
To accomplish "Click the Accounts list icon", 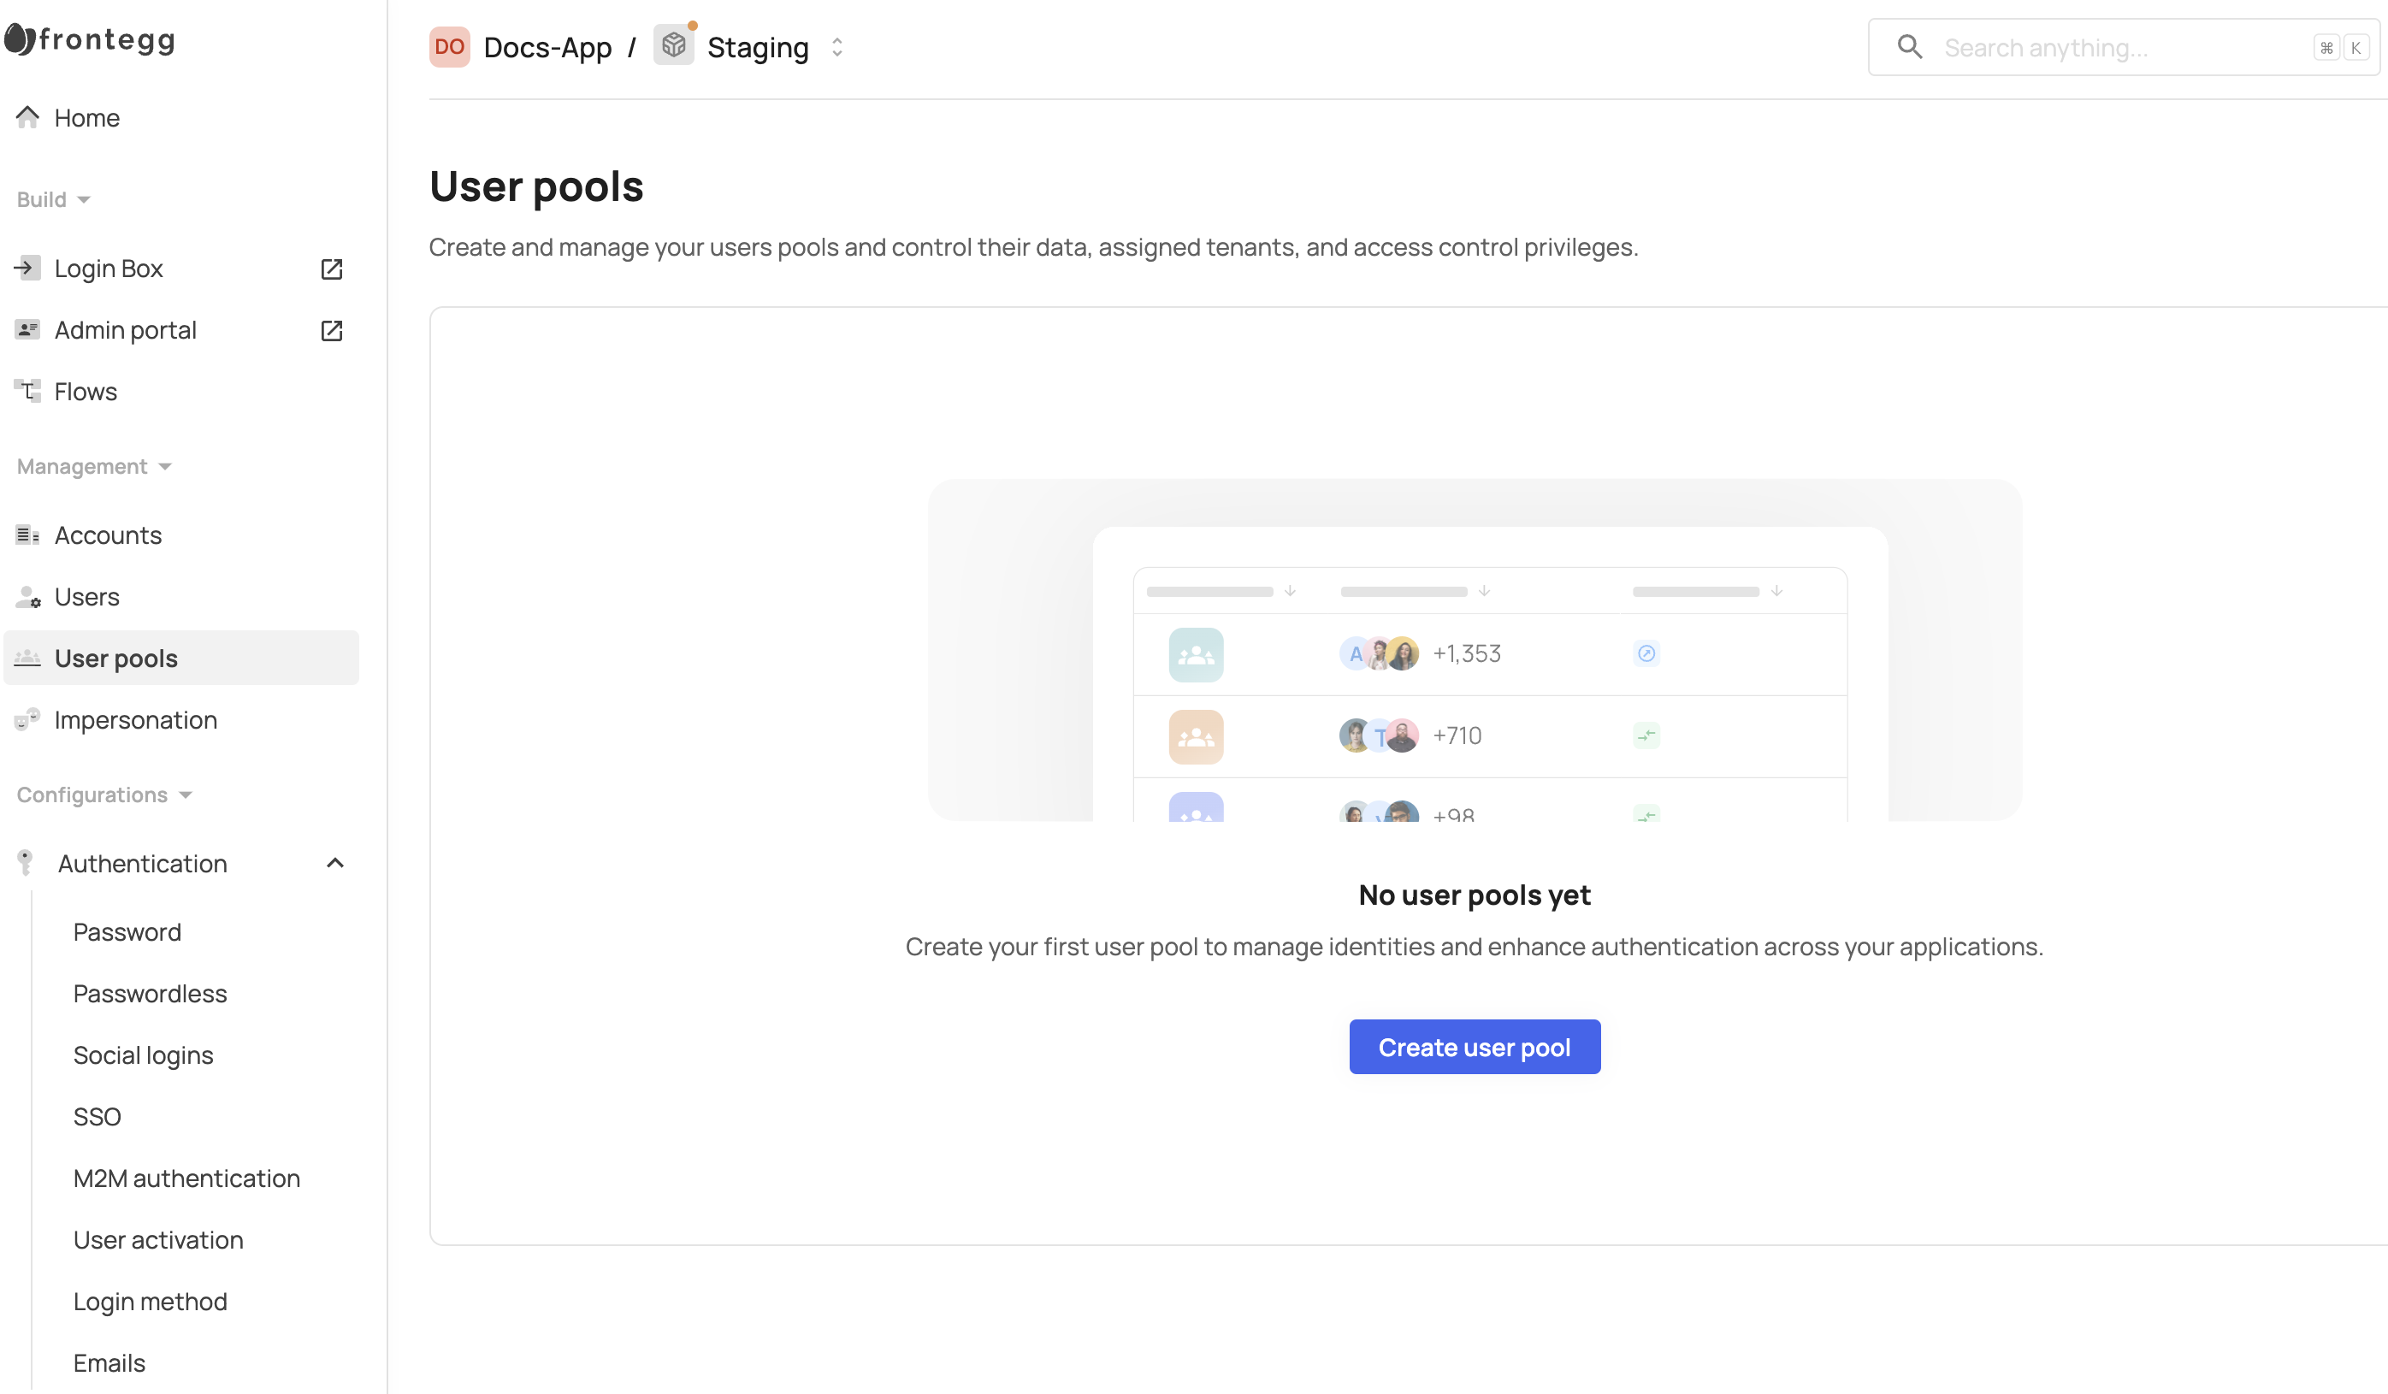I will (27, 535).
